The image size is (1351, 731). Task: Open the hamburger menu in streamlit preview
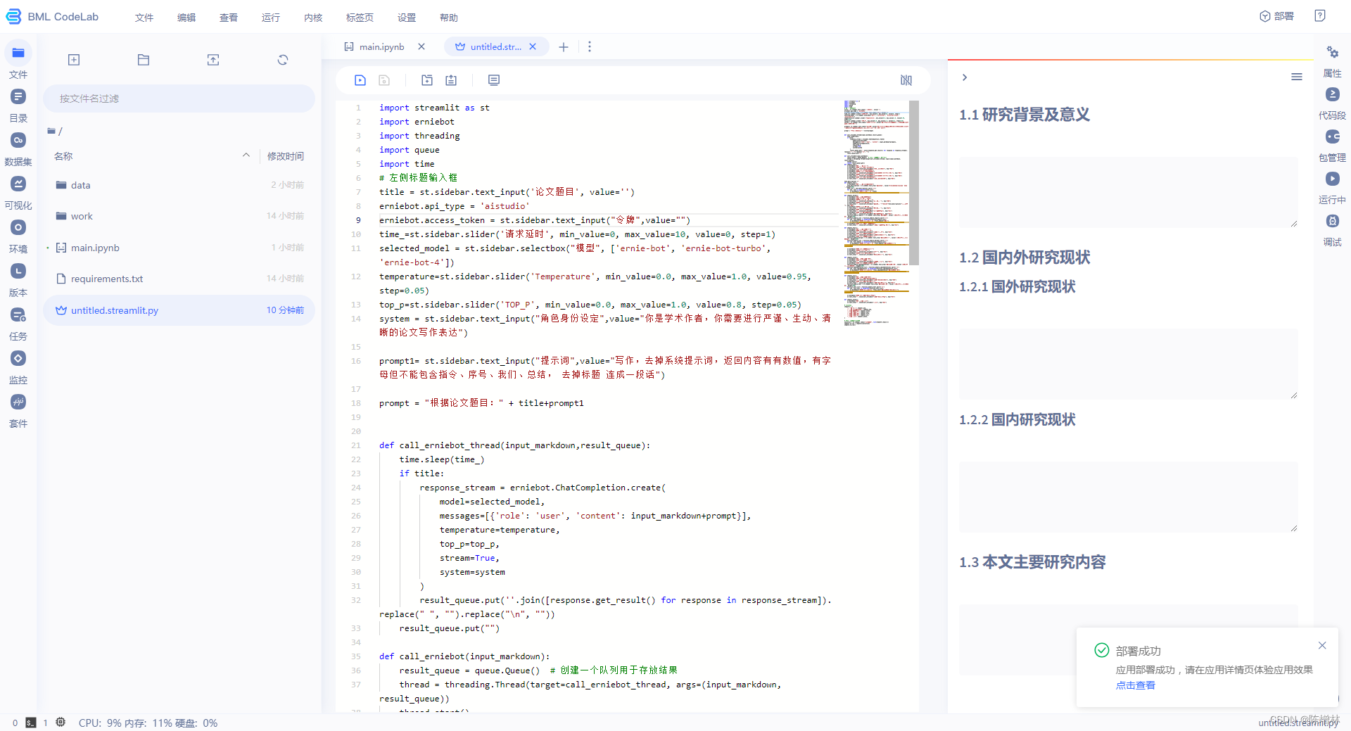1297,77
